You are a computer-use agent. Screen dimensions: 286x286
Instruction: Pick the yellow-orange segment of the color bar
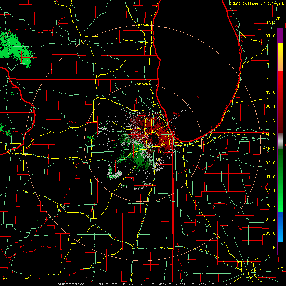tap(281, 57)
